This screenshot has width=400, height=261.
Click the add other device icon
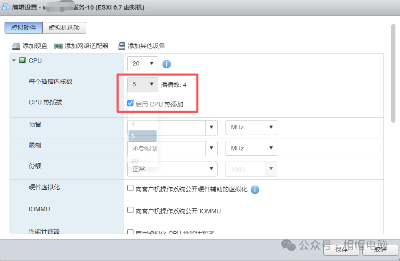[x=122, y=46]
